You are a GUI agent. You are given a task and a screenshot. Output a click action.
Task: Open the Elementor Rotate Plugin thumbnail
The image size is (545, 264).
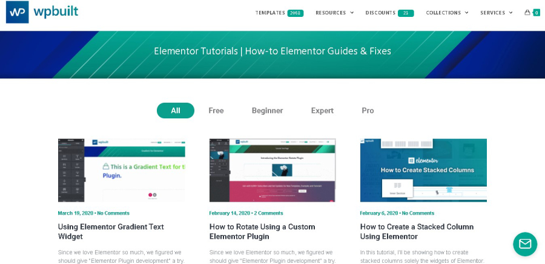pyautogui.click(x=272, y=170)
